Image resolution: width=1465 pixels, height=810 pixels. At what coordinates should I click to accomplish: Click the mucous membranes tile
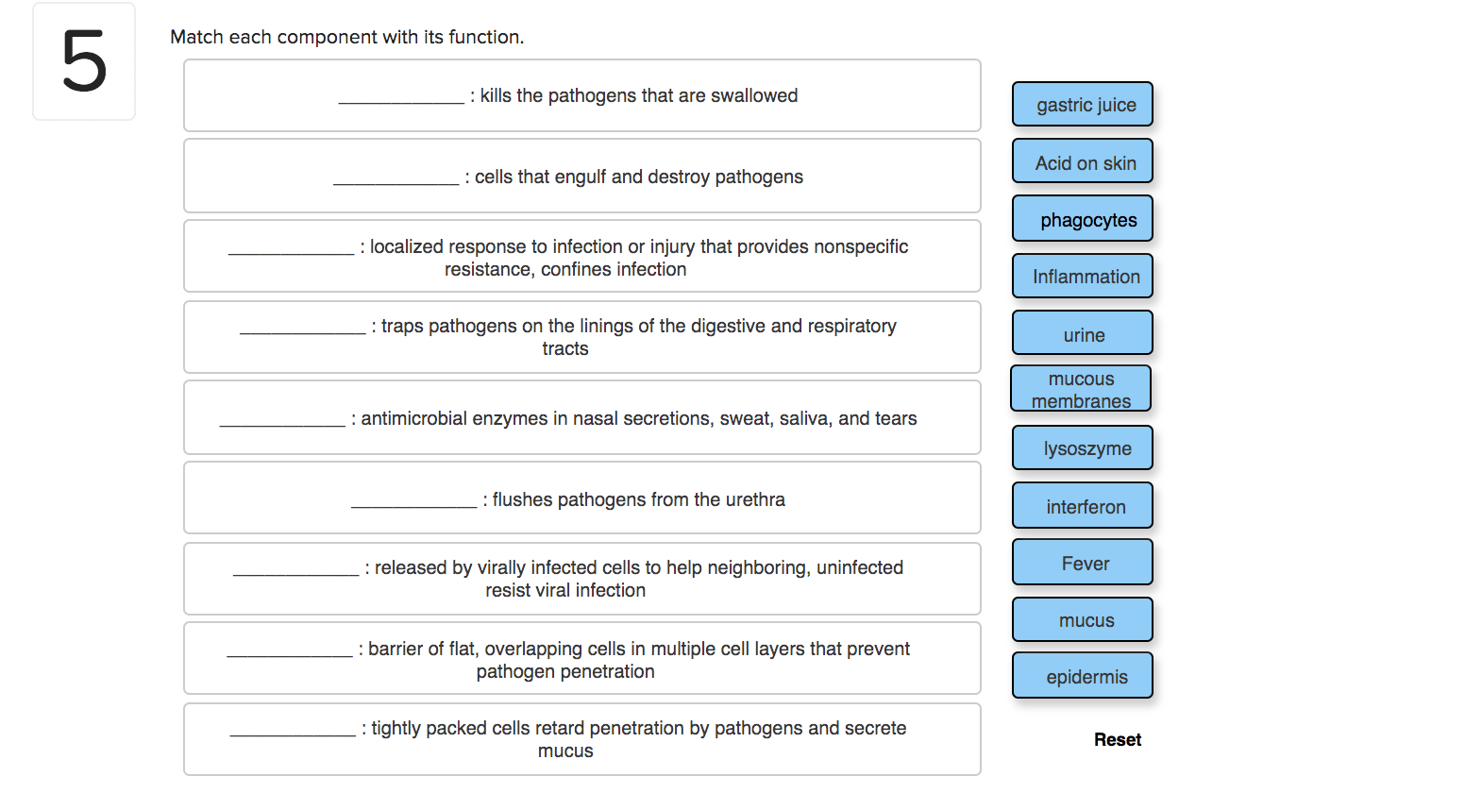point(1081,389)
